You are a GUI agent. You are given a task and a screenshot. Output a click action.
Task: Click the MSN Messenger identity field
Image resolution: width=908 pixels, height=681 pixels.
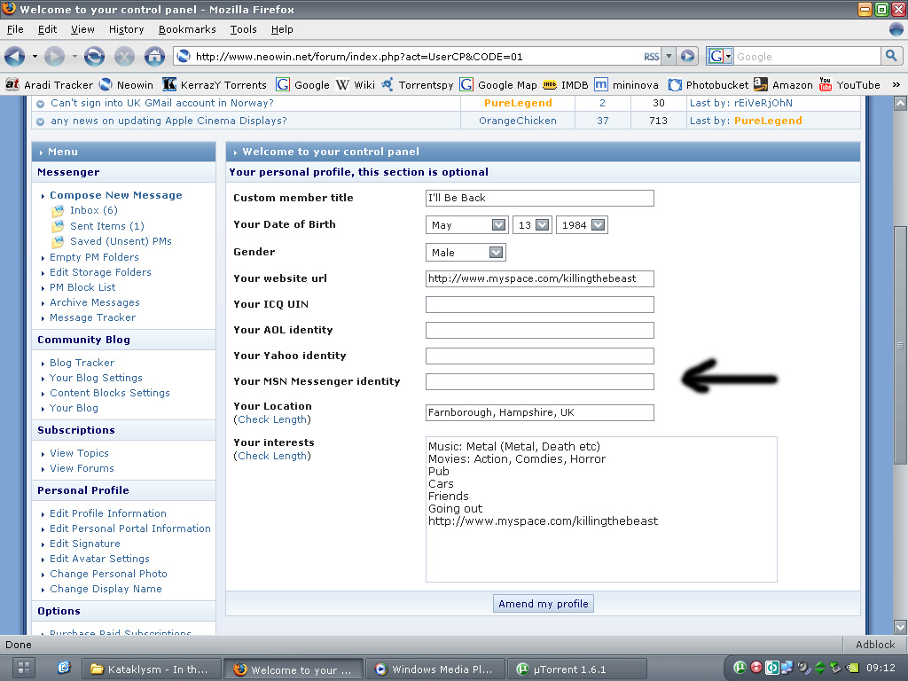tap(539, 381)
